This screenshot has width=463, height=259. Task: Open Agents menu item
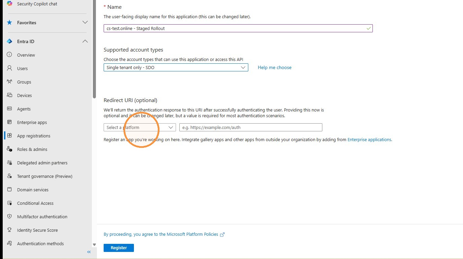[24, 109]
